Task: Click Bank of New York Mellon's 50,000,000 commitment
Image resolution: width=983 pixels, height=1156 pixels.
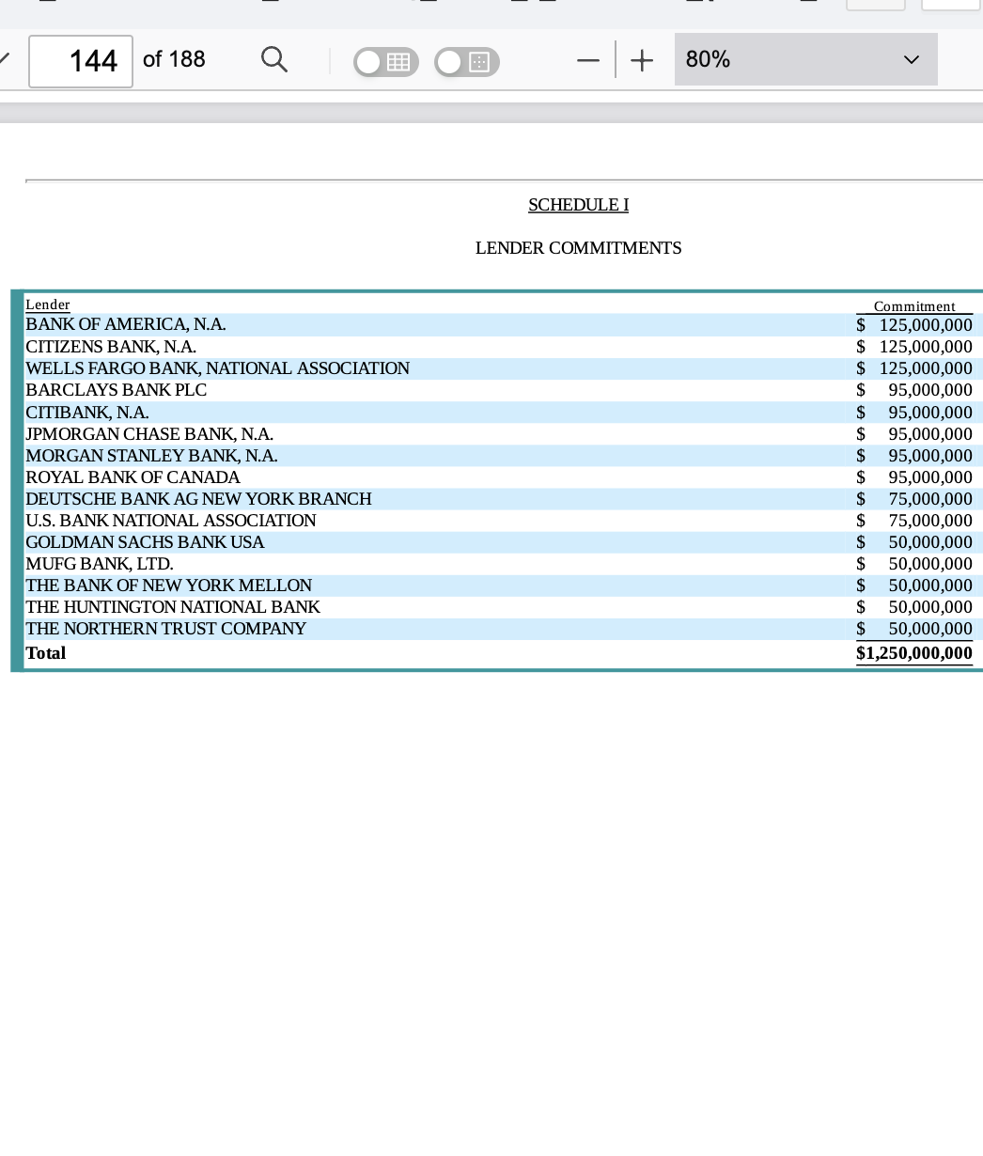Action: point(930,586)
